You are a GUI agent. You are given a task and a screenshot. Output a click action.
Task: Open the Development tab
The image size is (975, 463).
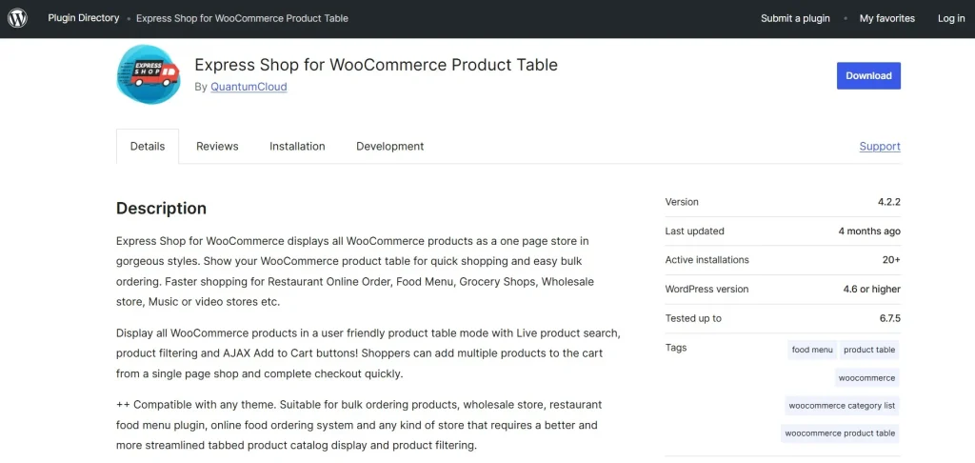coord(389,147)
